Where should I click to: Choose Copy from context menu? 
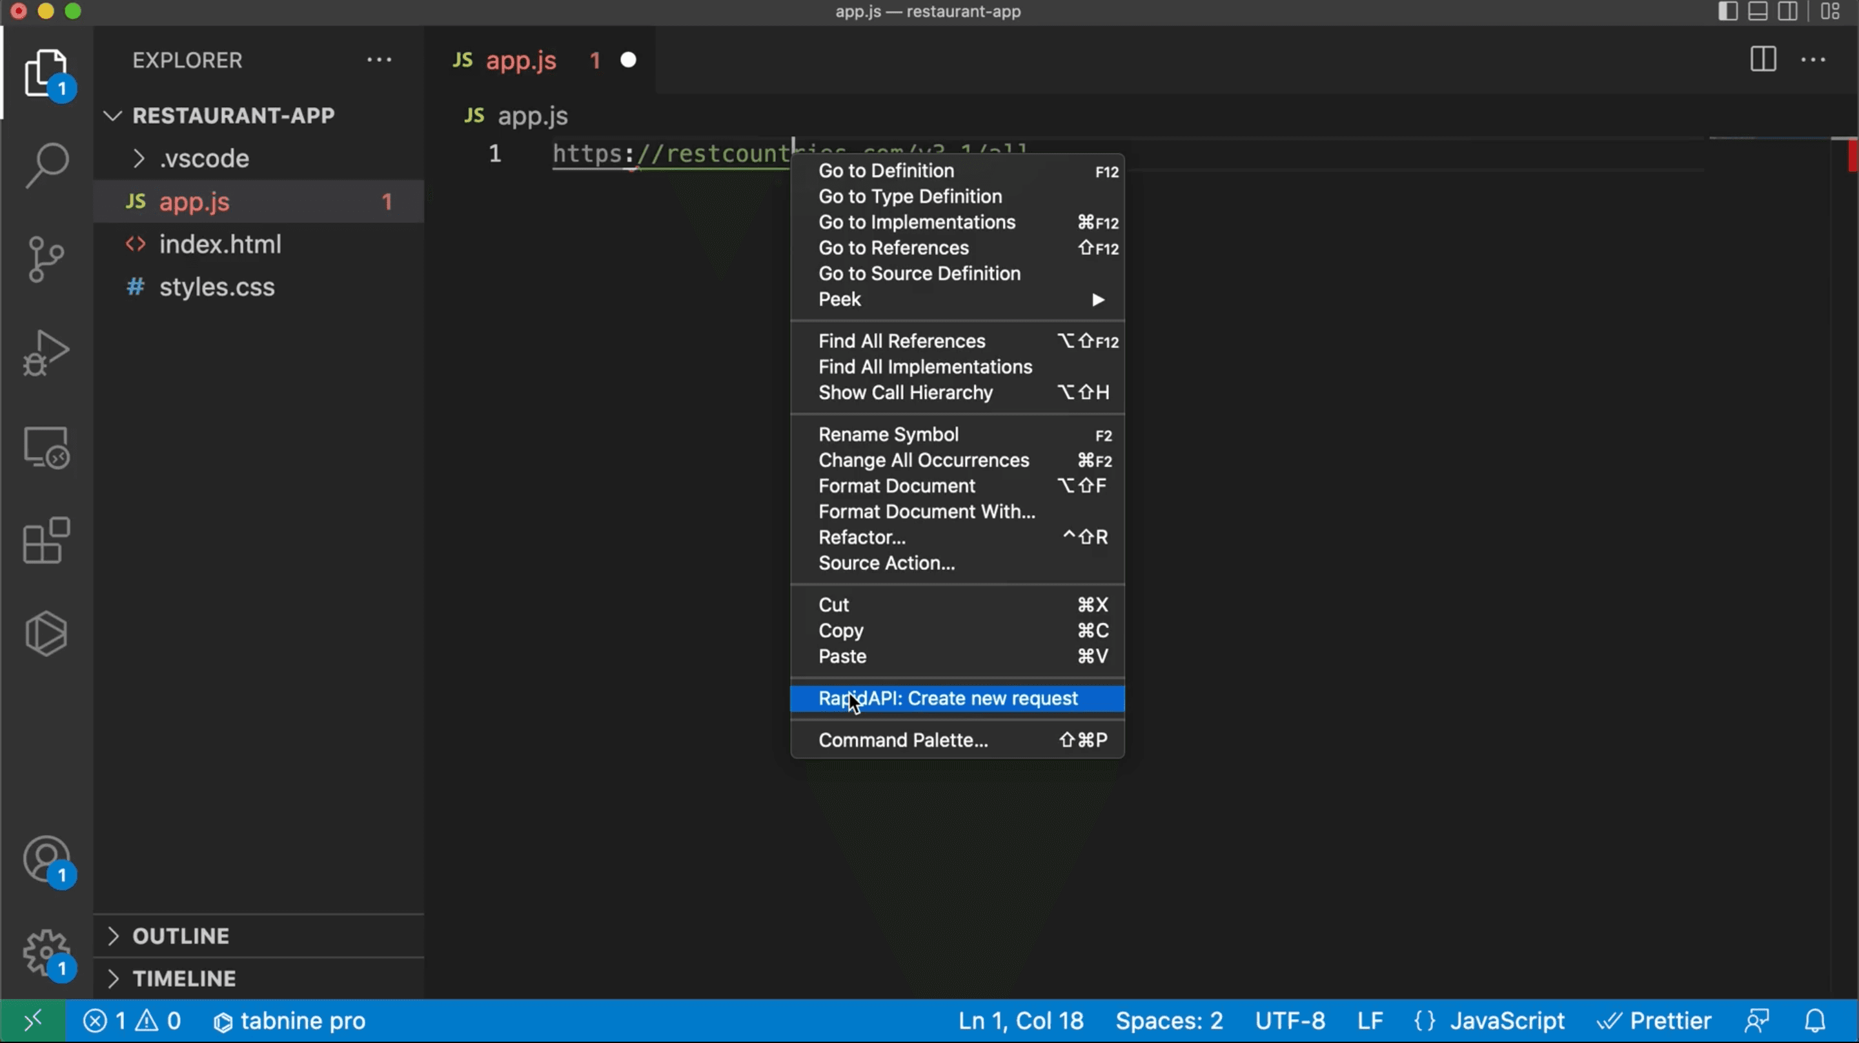coord(958,631)
